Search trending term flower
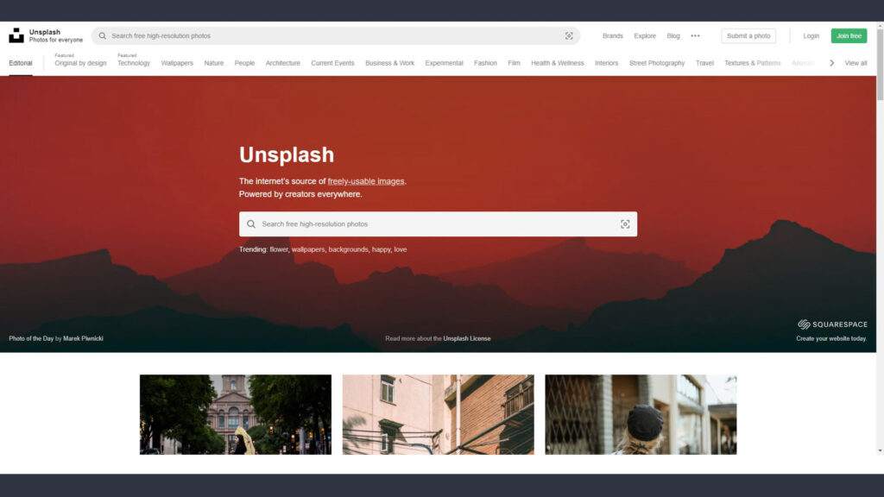The height and width of the screenshot is (497, 884). click(x=279, y=249)
